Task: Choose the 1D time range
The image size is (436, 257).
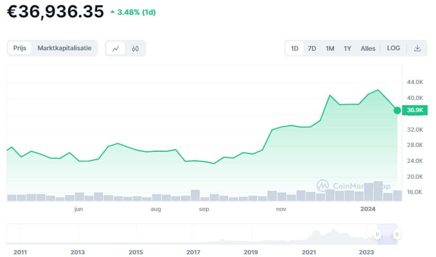Action: 294,49
